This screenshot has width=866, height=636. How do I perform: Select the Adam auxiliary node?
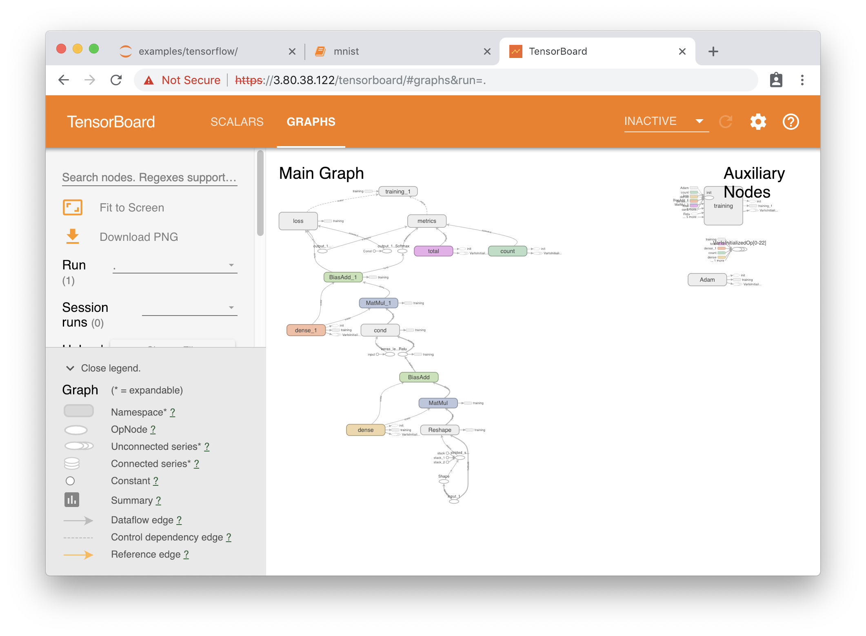tap(707, 280)
